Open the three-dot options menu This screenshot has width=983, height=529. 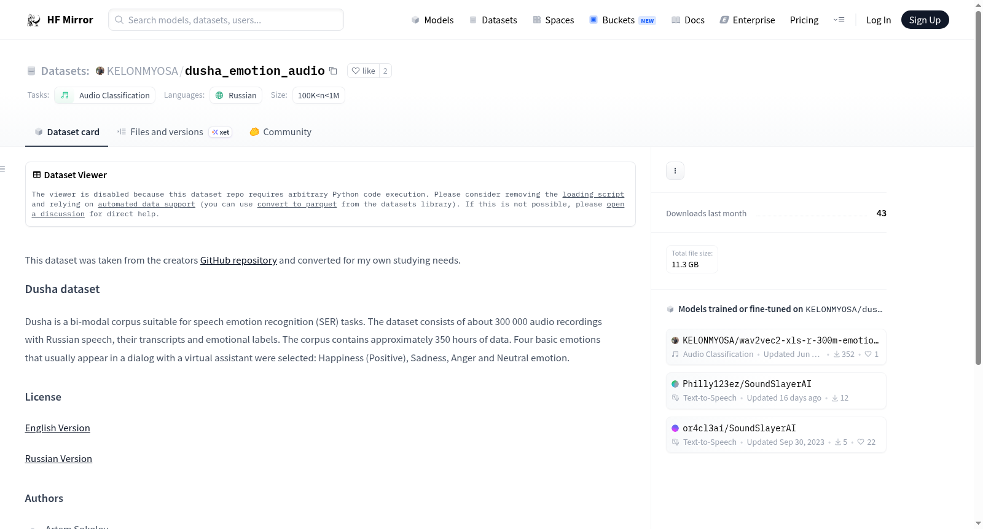675,171
